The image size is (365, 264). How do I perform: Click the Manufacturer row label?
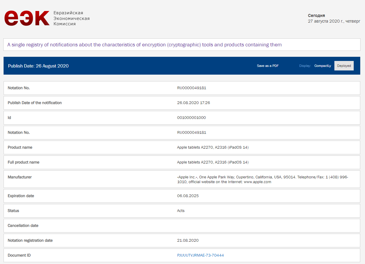(x=20, y=177)
